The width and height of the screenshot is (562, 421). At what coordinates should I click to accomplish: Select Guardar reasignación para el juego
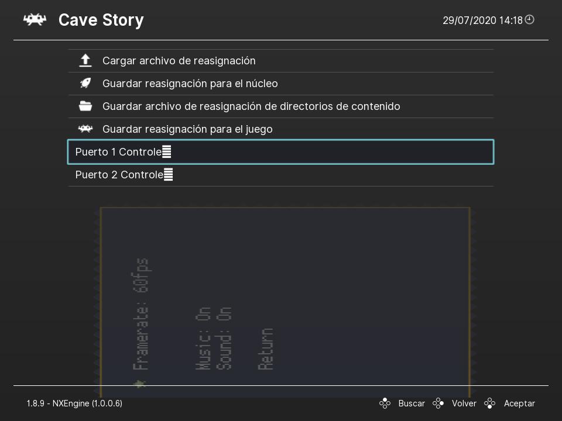click(280, 129)
